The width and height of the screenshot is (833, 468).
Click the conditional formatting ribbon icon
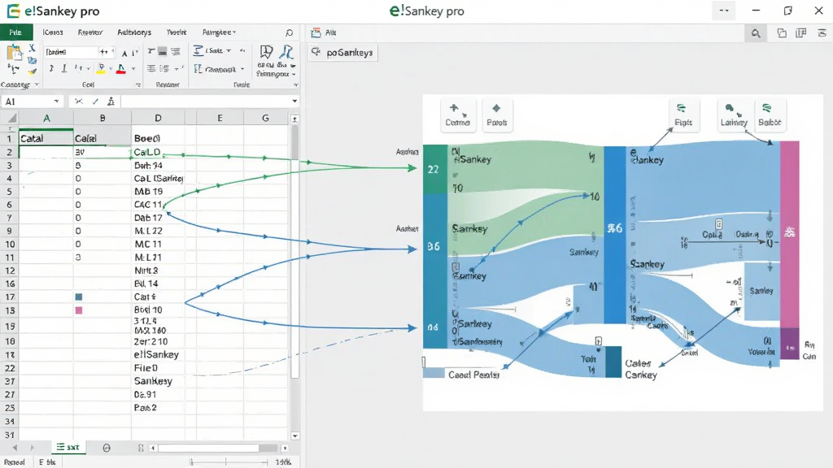266,52
